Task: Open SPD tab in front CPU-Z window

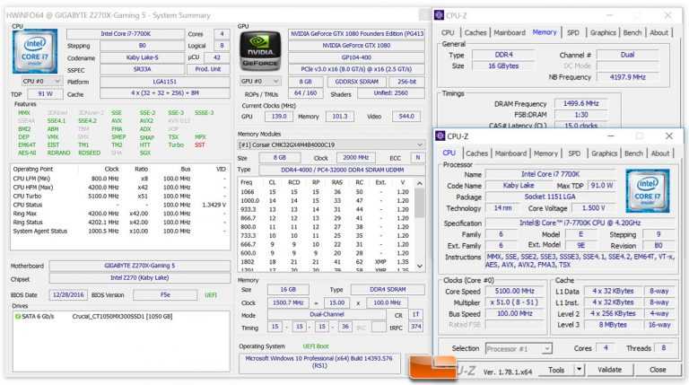Action: 574,153
